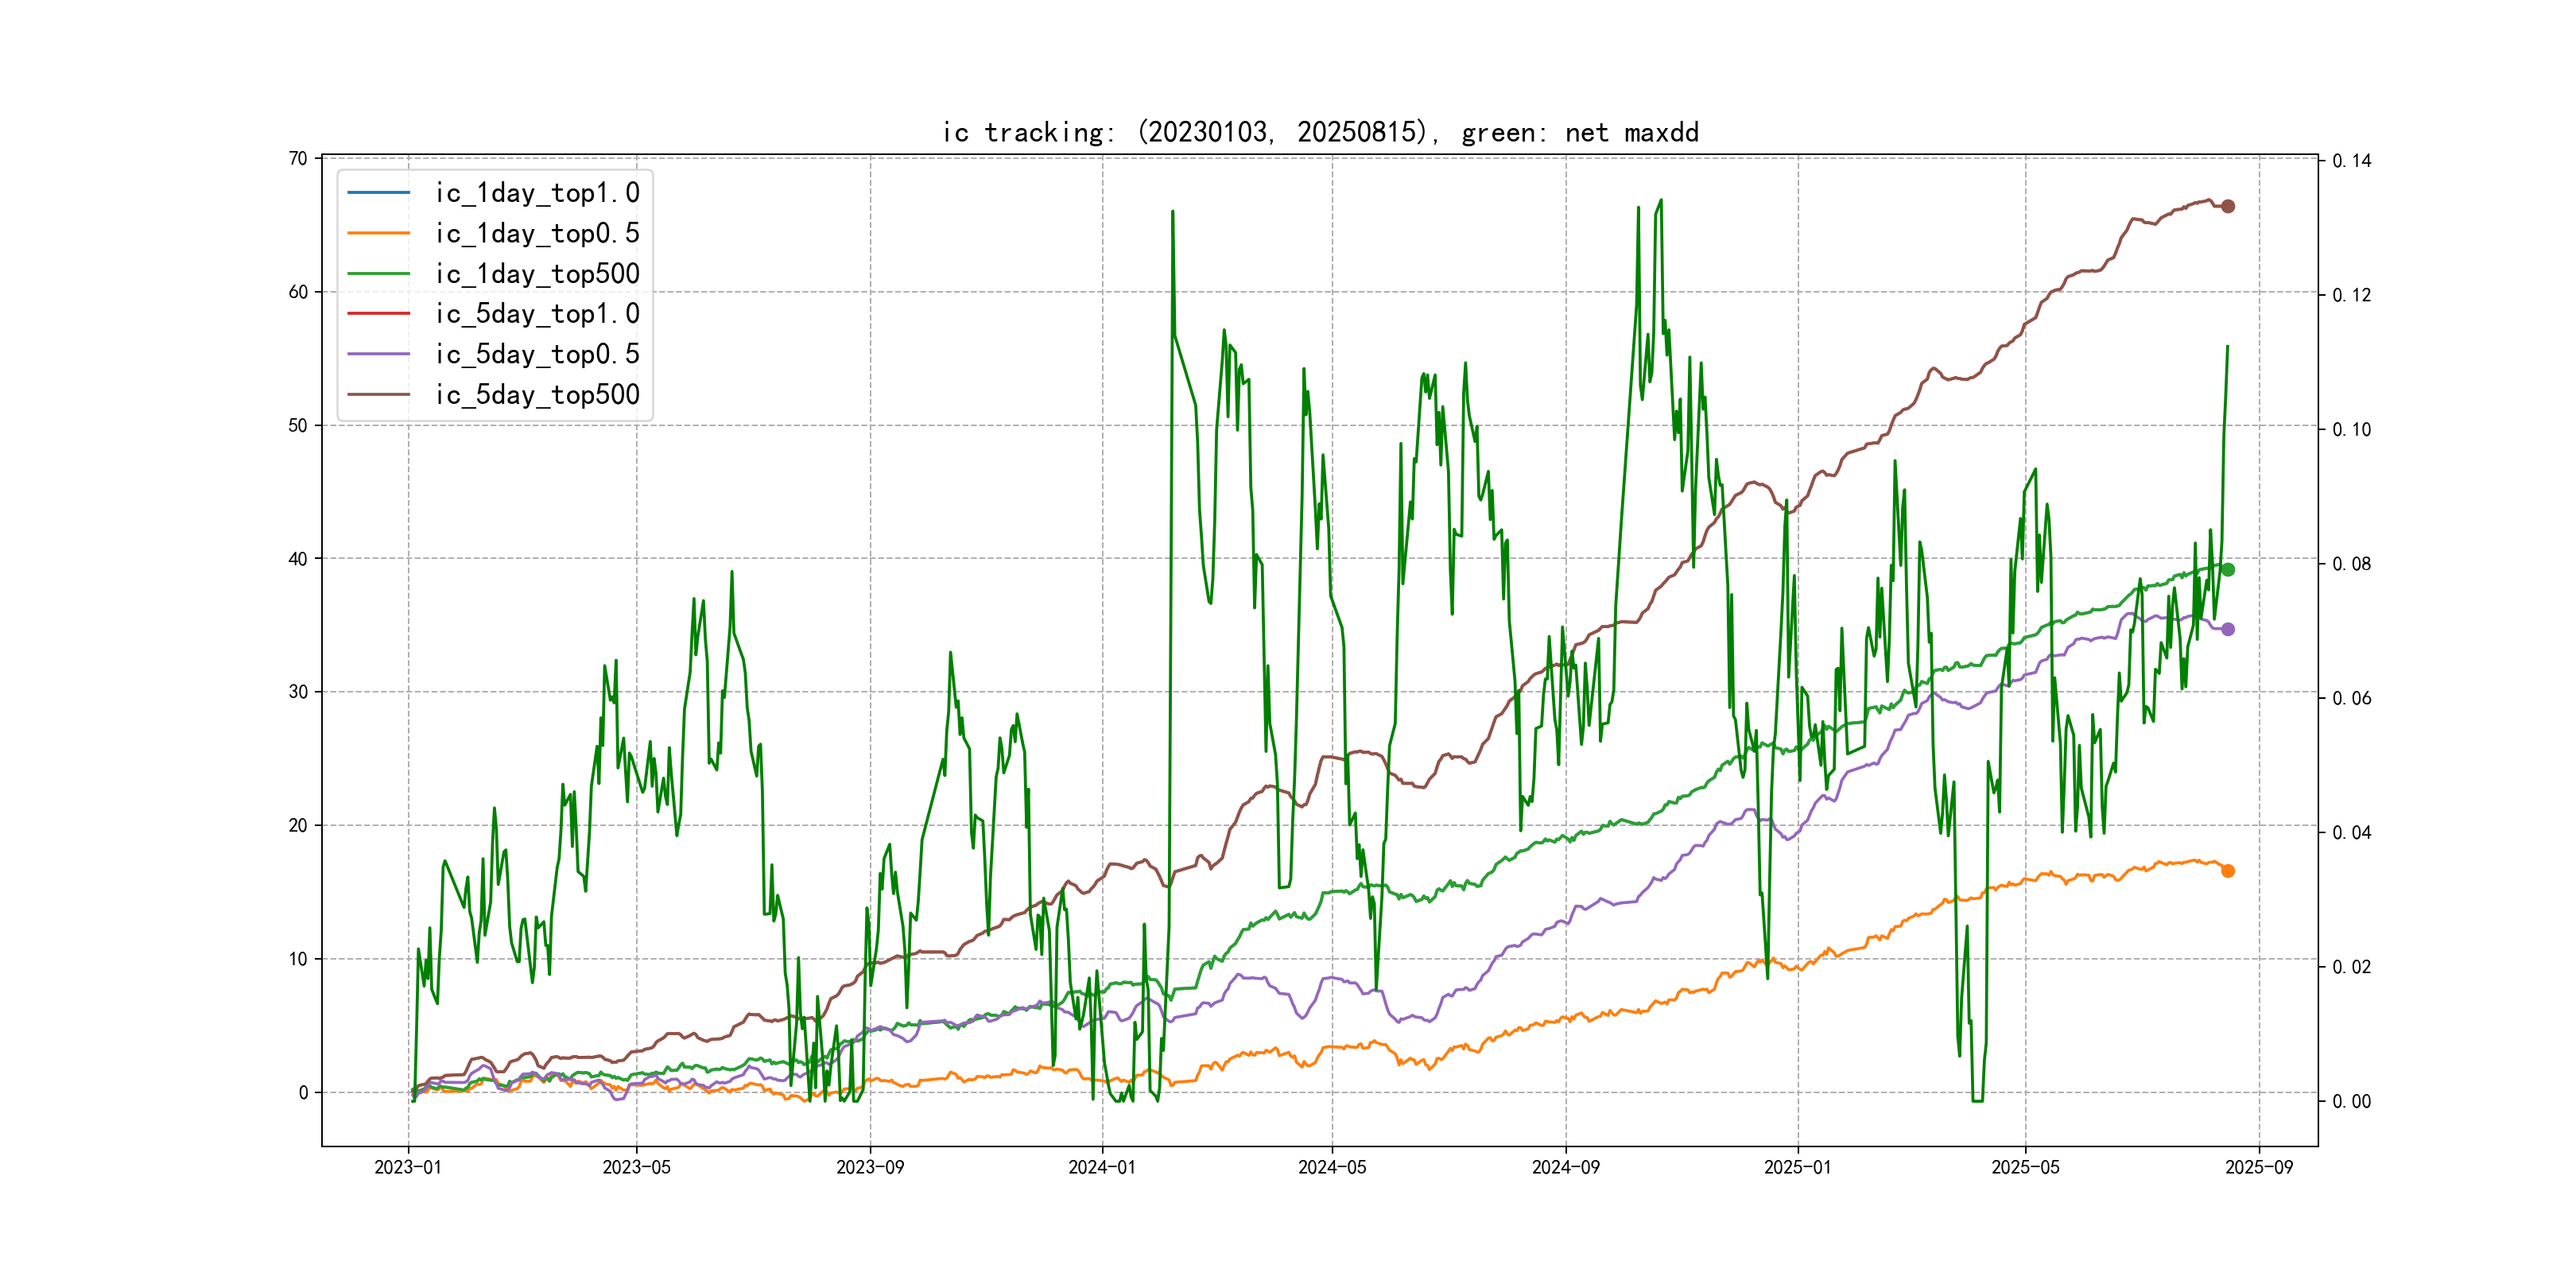Image resolution: width=2576 pixels, height=1288 pixels.
Task: Click the left y-axis label 70
Action: 298,158
